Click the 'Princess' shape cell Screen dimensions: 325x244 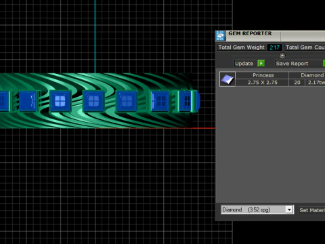[263, 75]
